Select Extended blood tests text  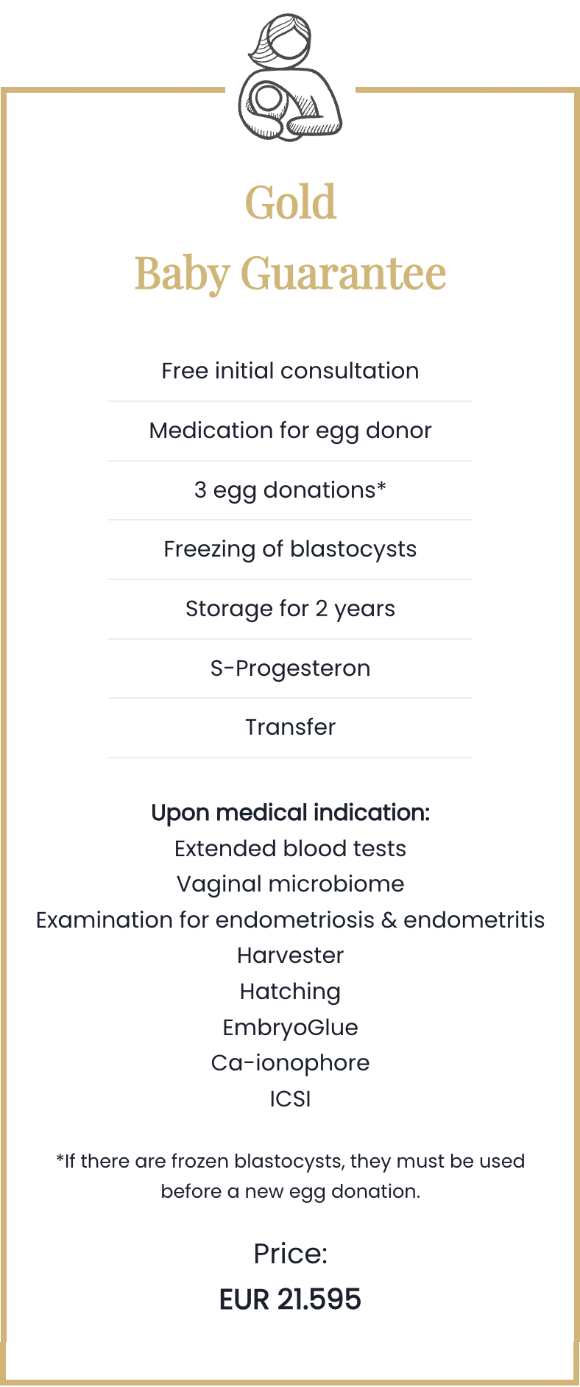tap(290, 849)
